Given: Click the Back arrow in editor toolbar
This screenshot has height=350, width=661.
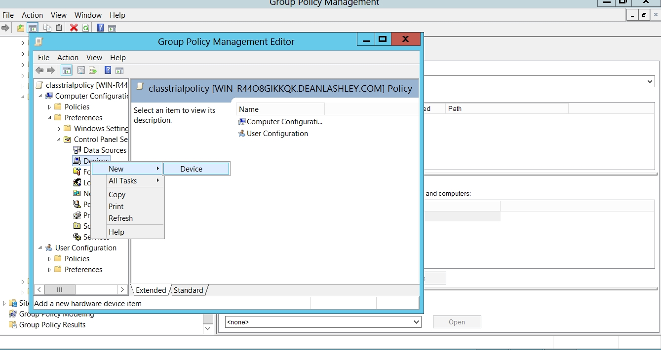Looking at the screenshot, I should pos(39,70).
